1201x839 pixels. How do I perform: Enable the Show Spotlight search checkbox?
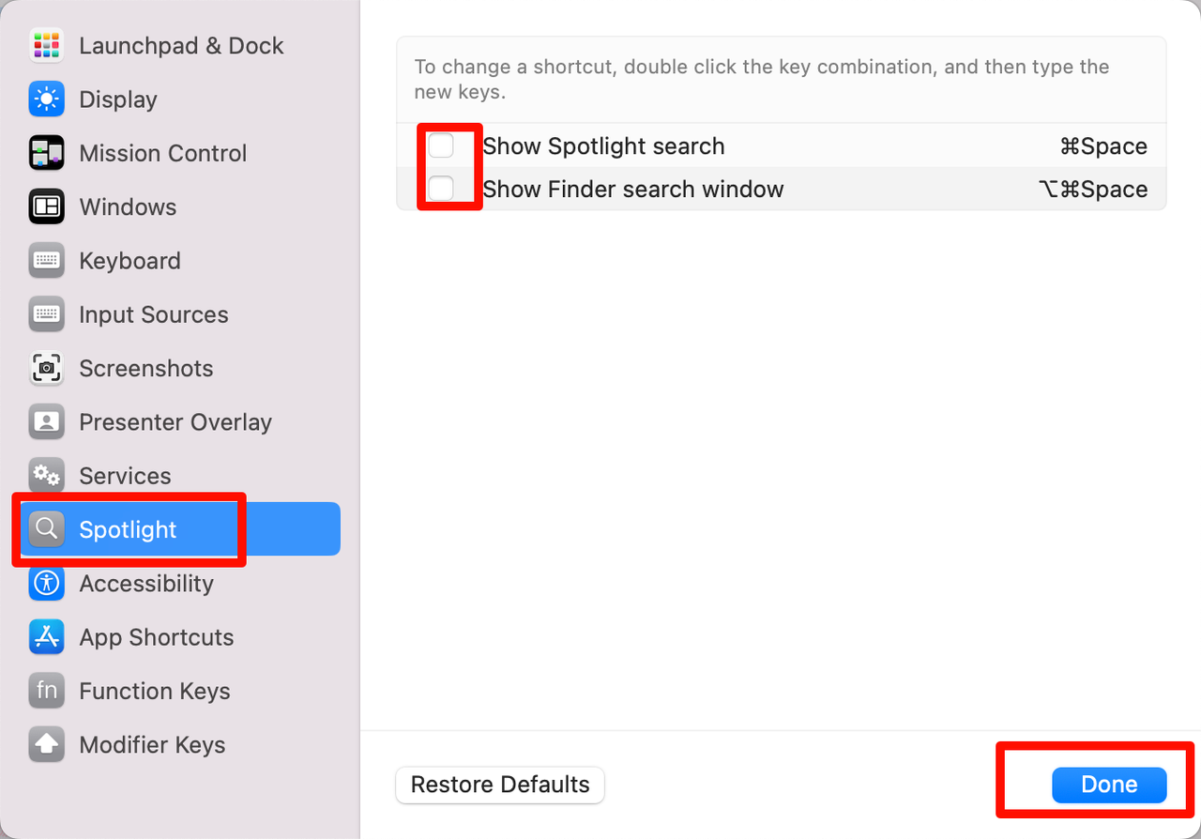click(441, 146)
